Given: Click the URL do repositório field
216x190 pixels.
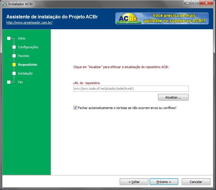Looking at the screenshot, I should [x=131, y=89].
